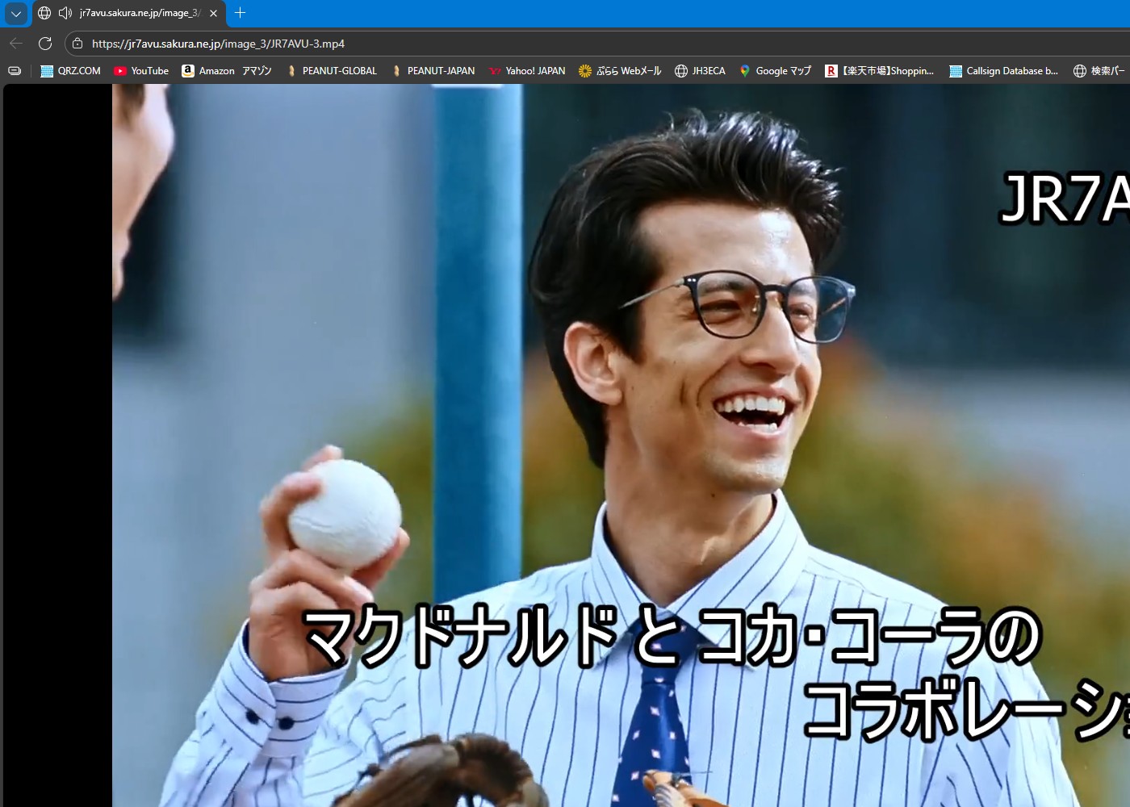
Task: Open the YouTube bookmark
Action: [141, 71]
